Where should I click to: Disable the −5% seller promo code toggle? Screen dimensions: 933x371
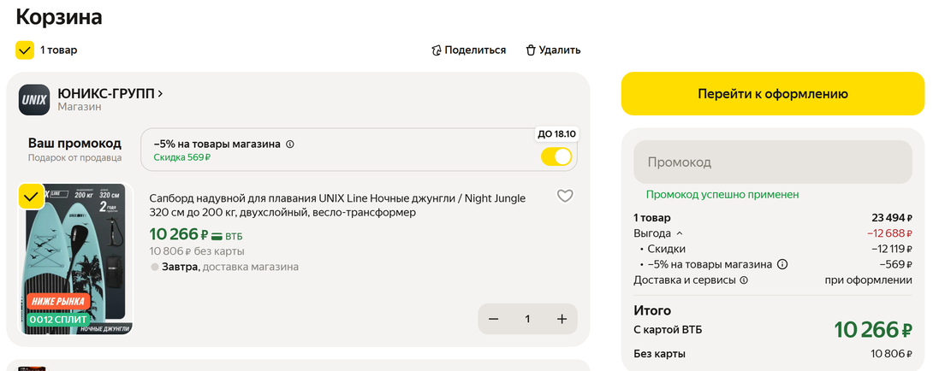point(556,157)
